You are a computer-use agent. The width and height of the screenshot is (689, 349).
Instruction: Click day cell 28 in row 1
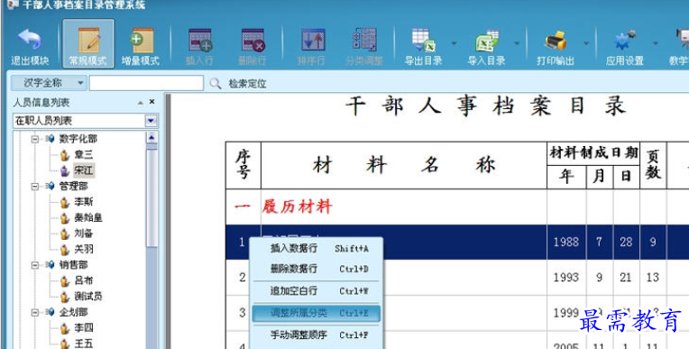(626, 243)
